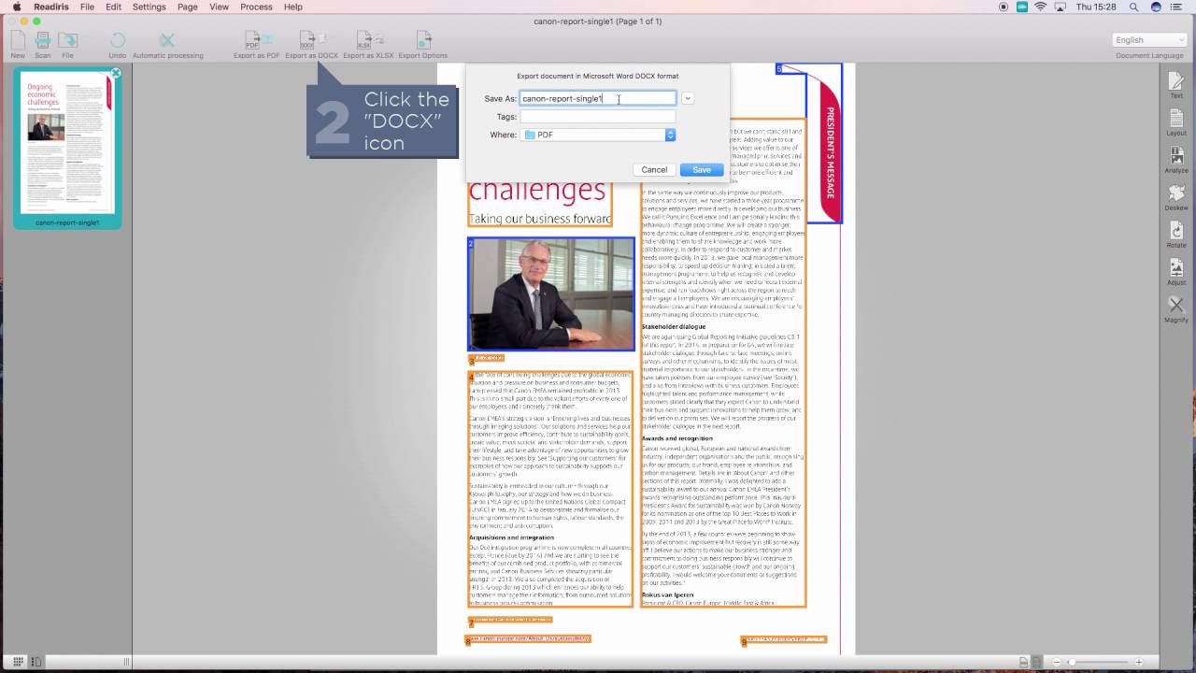The height and width of the screenshot is (673, 1196).
Task: Save the document as DOCX
Action: (701, 169)
